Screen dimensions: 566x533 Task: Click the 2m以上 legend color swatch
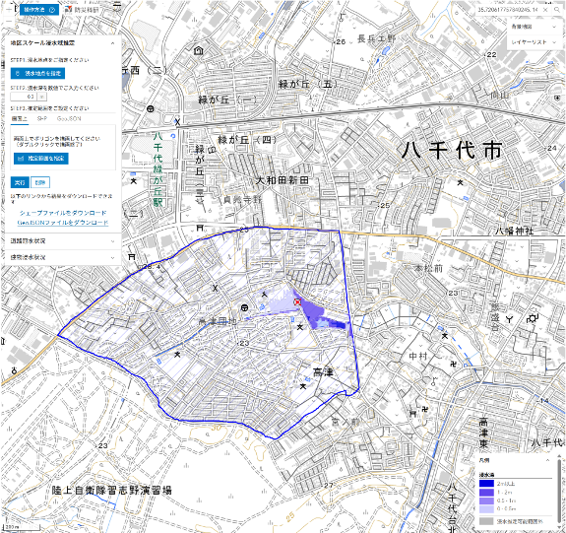[486, 484]
